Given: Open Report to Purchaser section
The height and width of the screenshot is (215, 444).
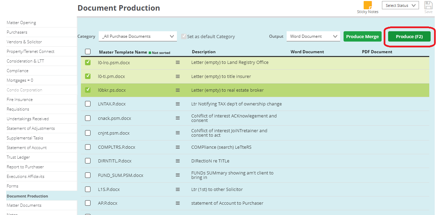Looking at the screenshot, I should (25, 167).
